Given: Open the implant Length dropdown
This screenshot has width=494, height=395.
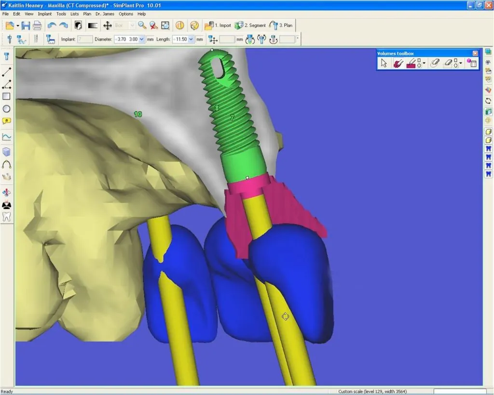Looking at the screenshot, I should coord(192,39).
